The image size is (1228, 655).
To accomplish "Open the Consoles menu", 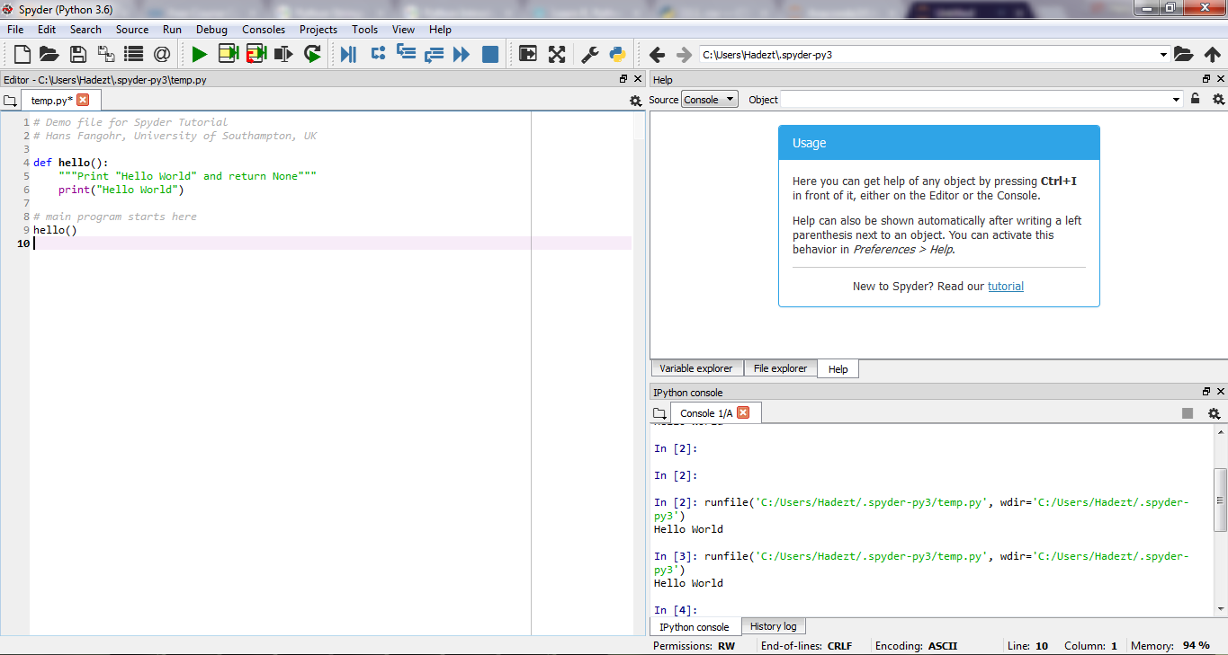I will (263, 30).
